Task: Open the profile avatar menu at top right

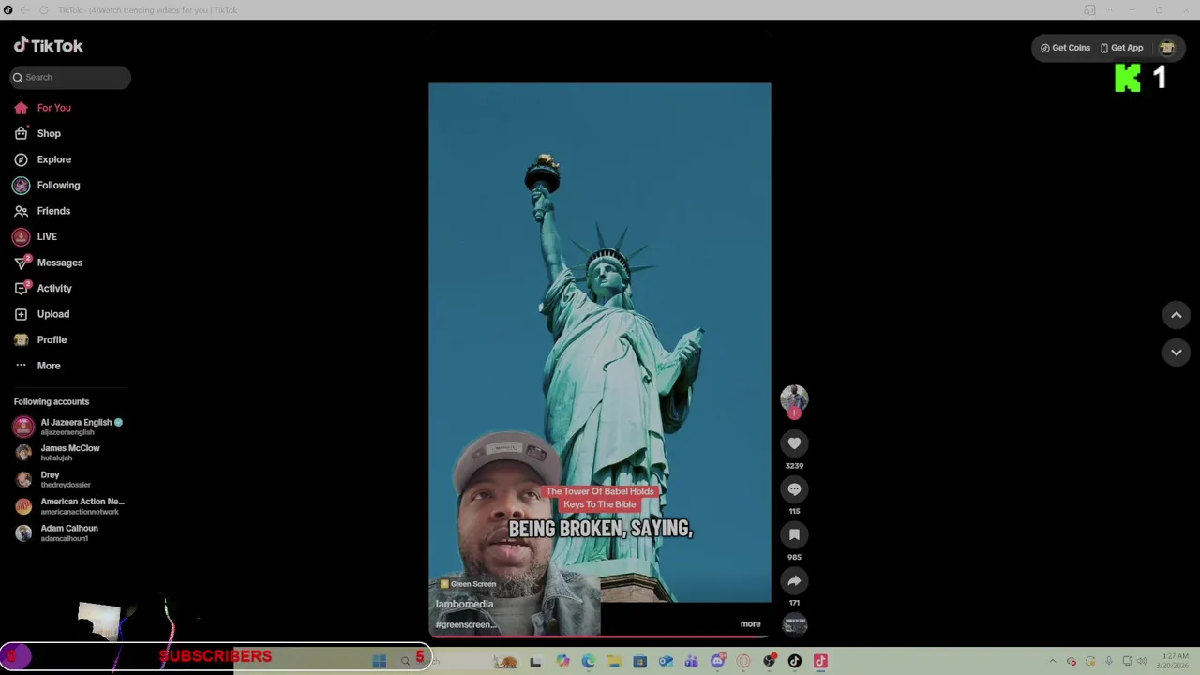Action: pyautogui.click(x=1166, y=48)
